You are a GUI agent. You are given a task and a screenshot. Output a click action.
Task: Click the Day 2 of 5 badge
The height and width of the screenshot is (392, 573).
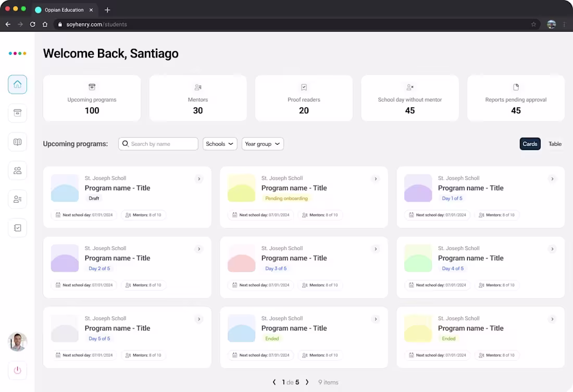99,268
